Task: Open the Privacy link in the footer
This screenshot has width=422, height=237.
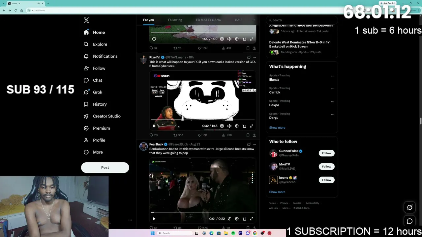Action: click(284, 203)
